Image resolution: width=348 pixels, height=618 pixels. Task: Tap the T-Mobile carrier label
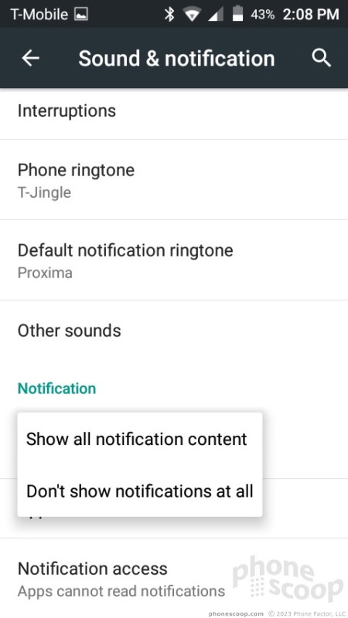tap(39, 15)
